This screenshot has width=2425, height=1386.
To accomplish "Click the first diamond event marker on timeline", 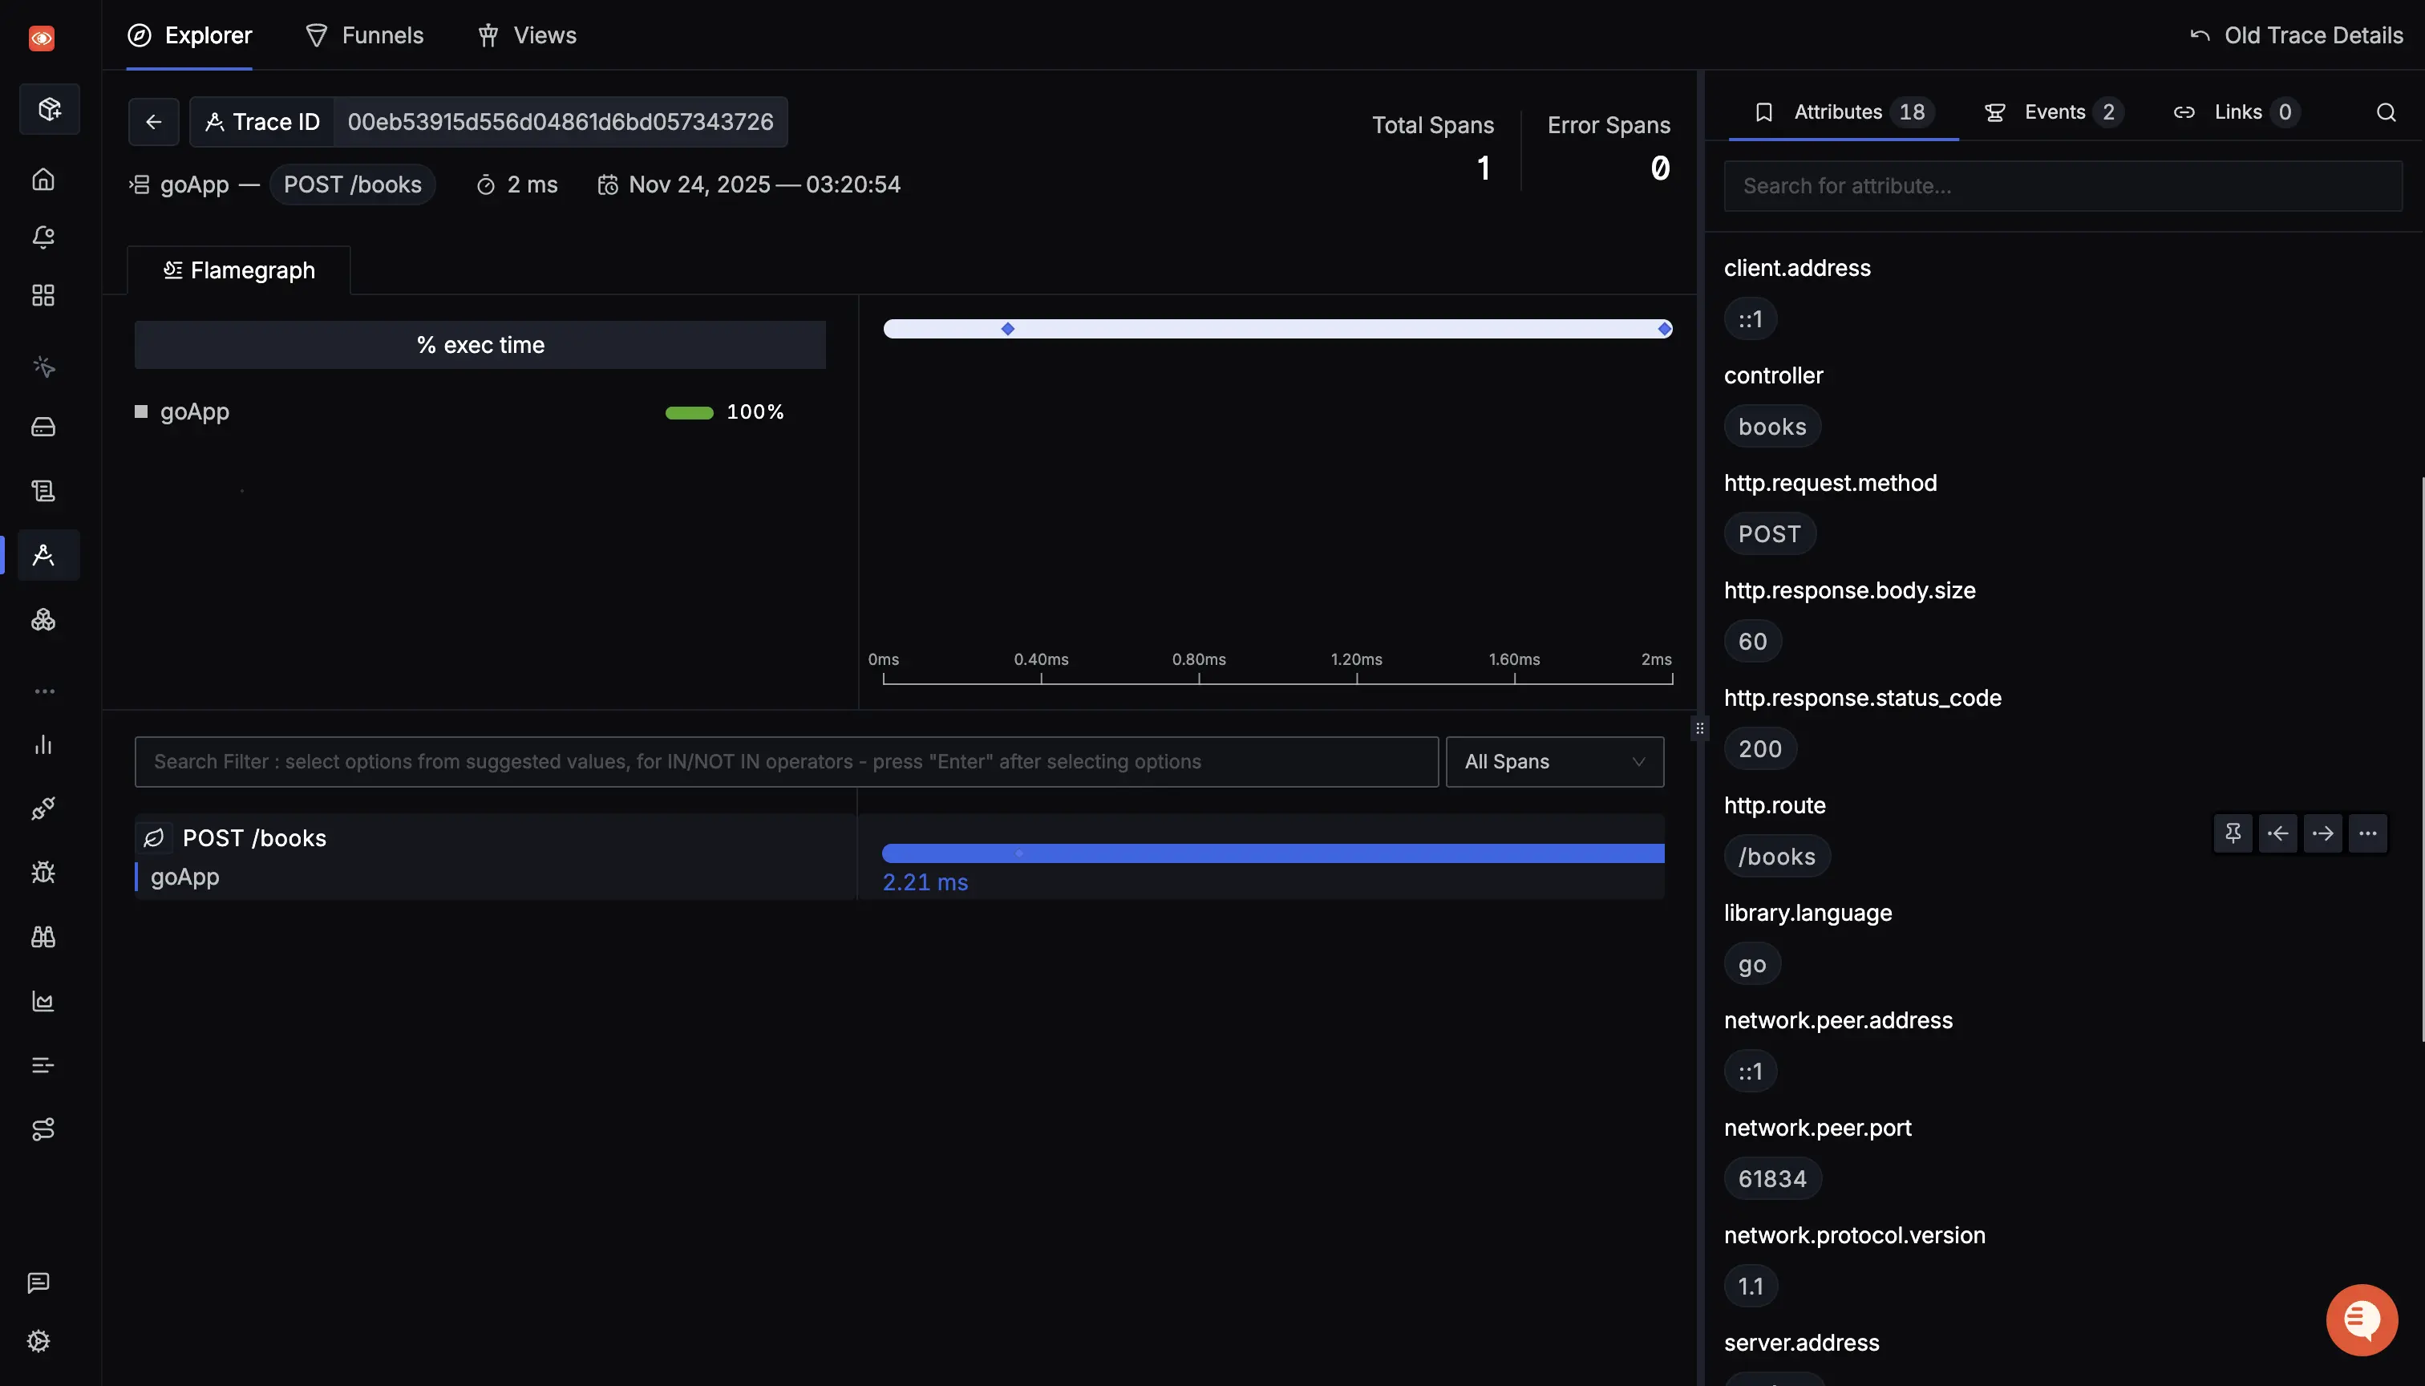I will pos(1007,330).
